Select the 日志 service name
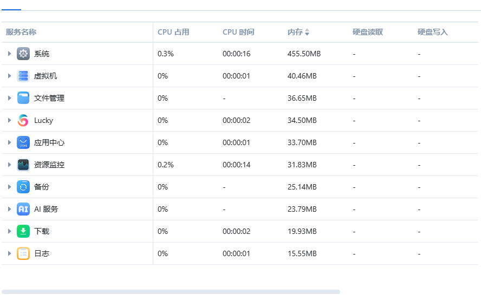 tap(42, 253)
